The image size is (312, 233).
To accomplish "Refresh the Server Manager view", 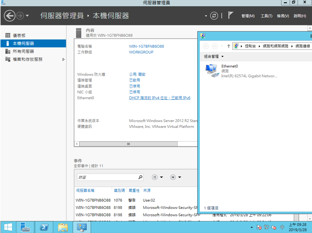I will click(214, 16).
